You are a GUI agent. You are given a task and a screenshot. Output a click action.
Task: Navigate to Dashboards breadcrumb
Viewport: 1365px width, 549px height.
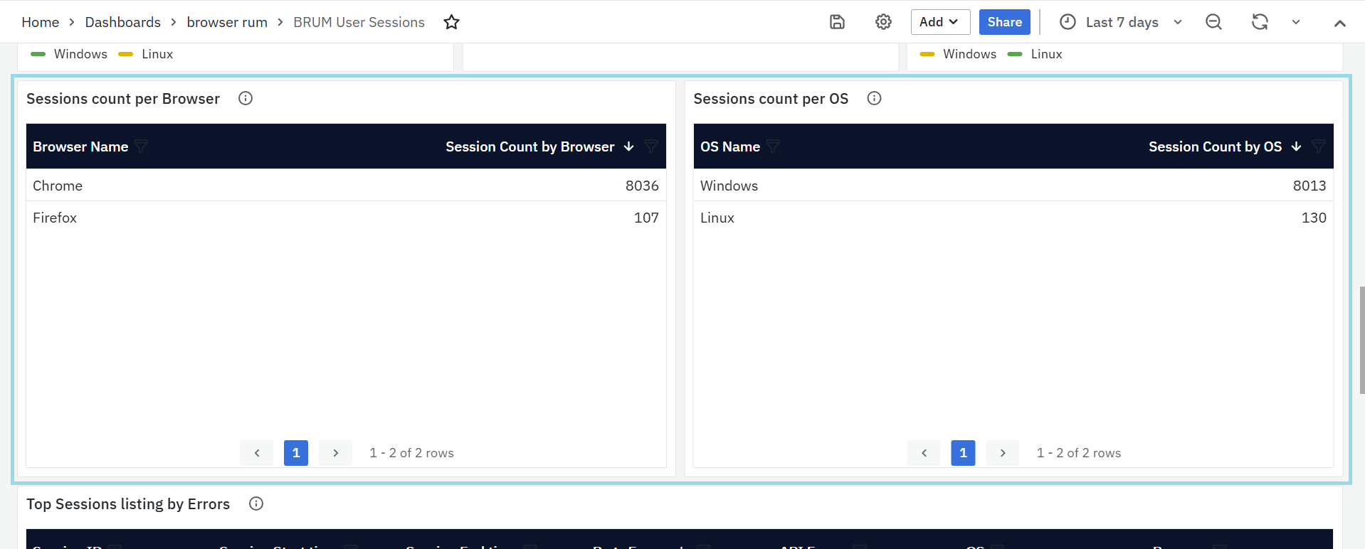point(123,22)
